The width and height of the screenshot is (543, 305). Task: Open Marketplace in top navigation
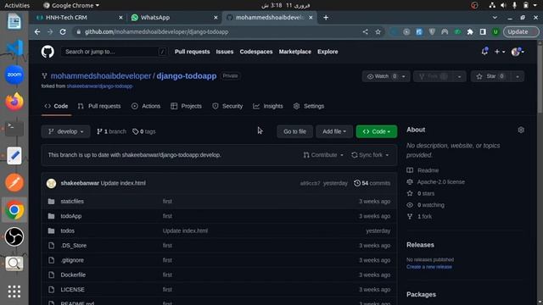[x=295, y=52]
